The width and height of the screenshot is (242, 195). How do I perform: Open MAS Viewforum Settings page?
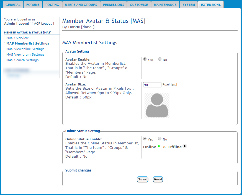pyautogui.click(x=25, y=54)
